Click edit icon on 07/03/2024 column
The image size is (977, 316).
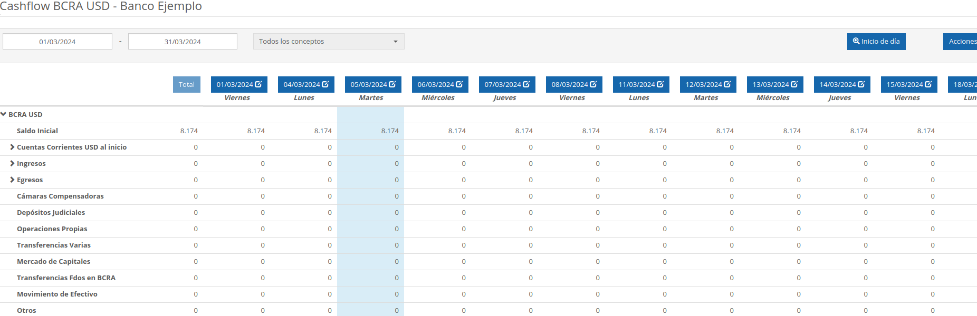[526, 84]
